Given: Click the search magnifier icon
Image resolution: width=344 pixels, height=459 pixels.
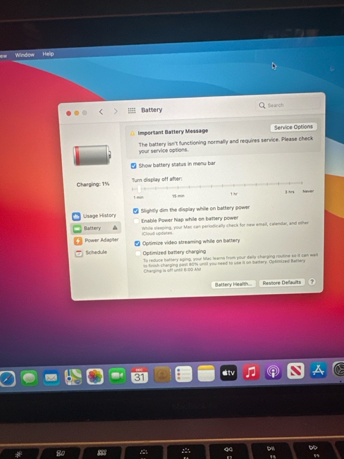Looking at the screenshot, I should pyautogui.click(x=262, y=105).
